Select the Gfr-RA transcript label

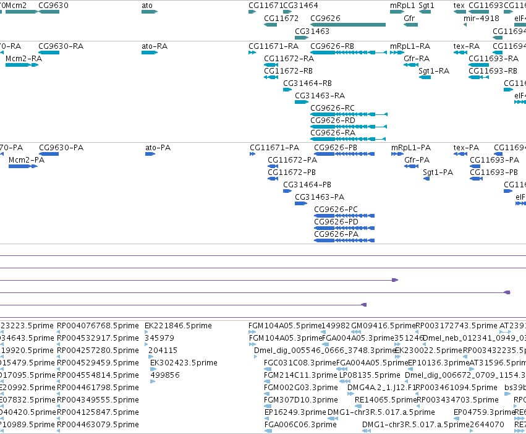[417, 59]
